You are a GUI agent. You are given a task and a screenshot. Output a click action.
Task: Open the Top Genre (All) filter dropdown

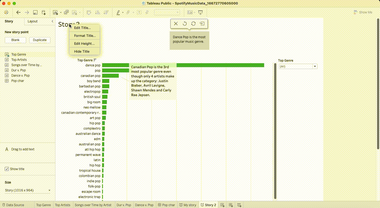pos(315,66)
